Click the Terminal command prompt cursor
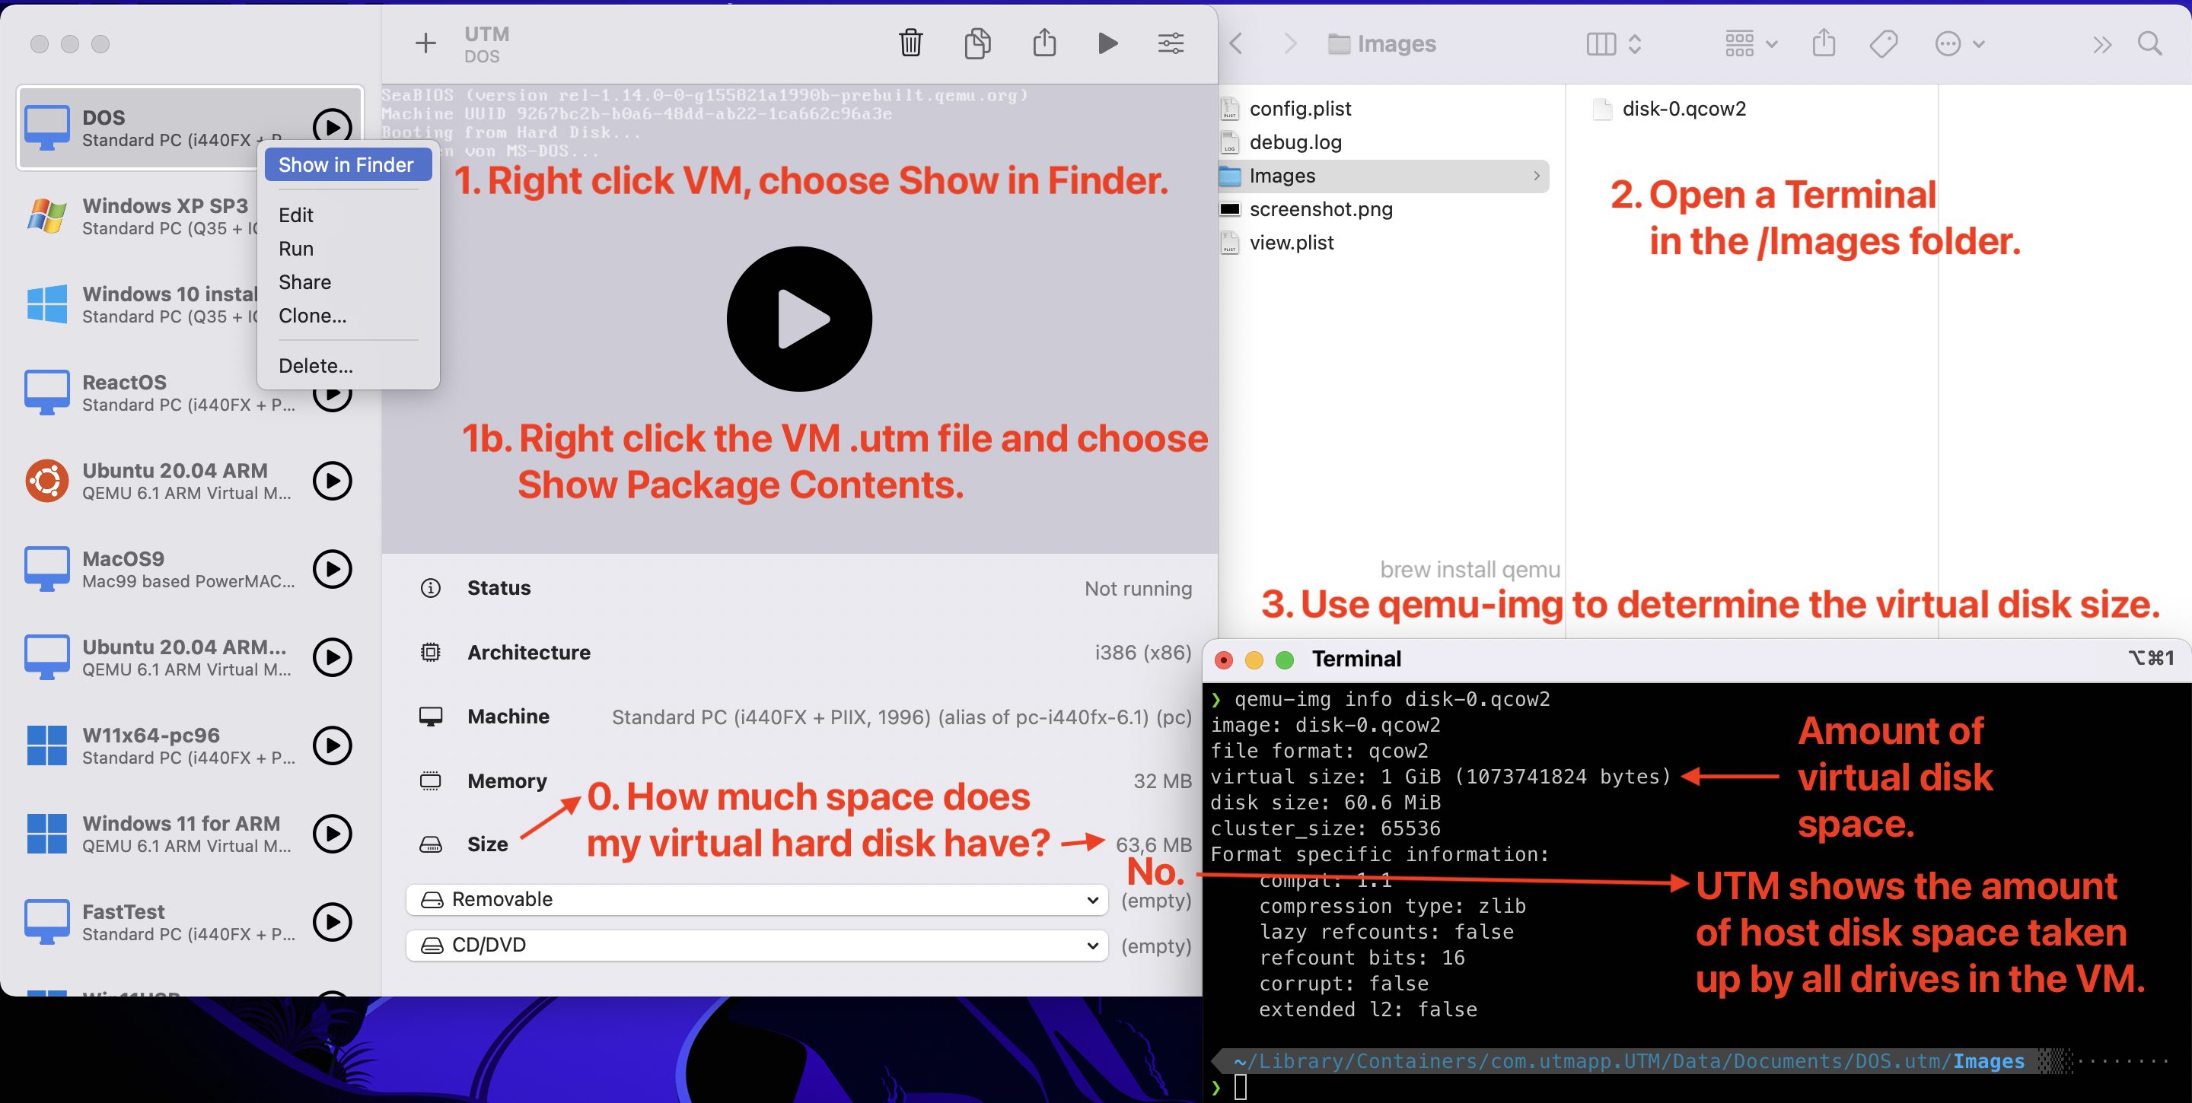The height and width of the screenshot is (1103, 2192). [x=1240, y=1086]
